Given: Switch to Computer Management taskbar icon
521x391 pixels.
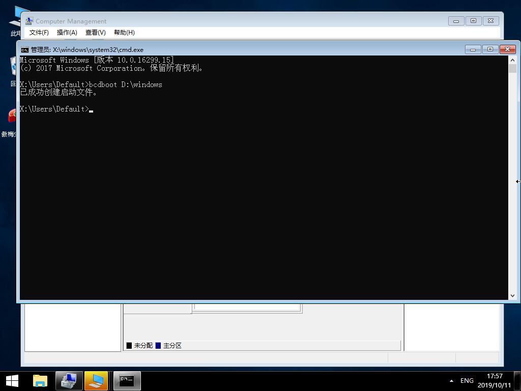Looking at the screenshot, I should [69, 380].
